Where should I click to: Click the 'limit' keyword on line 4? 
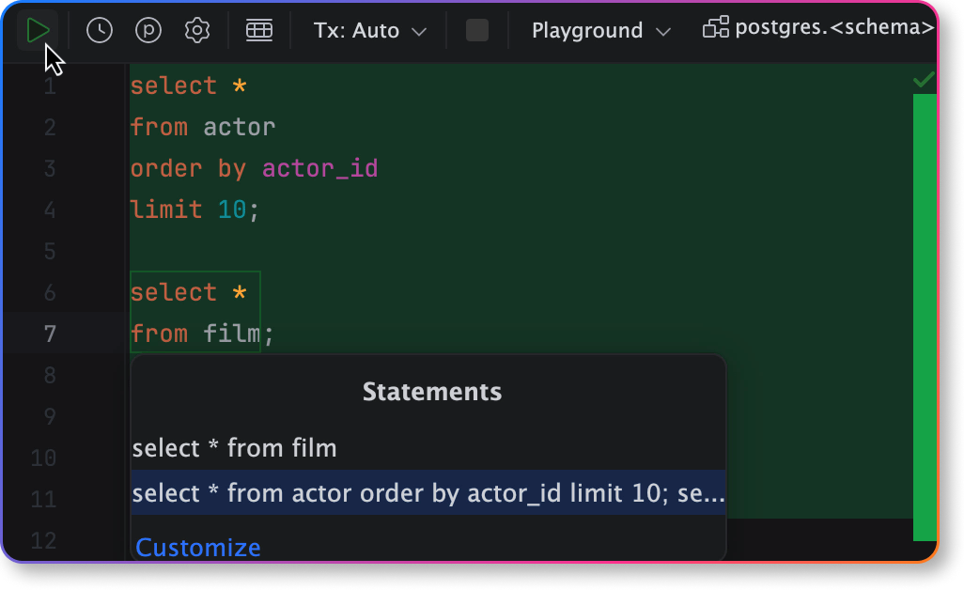click(166, 210)
